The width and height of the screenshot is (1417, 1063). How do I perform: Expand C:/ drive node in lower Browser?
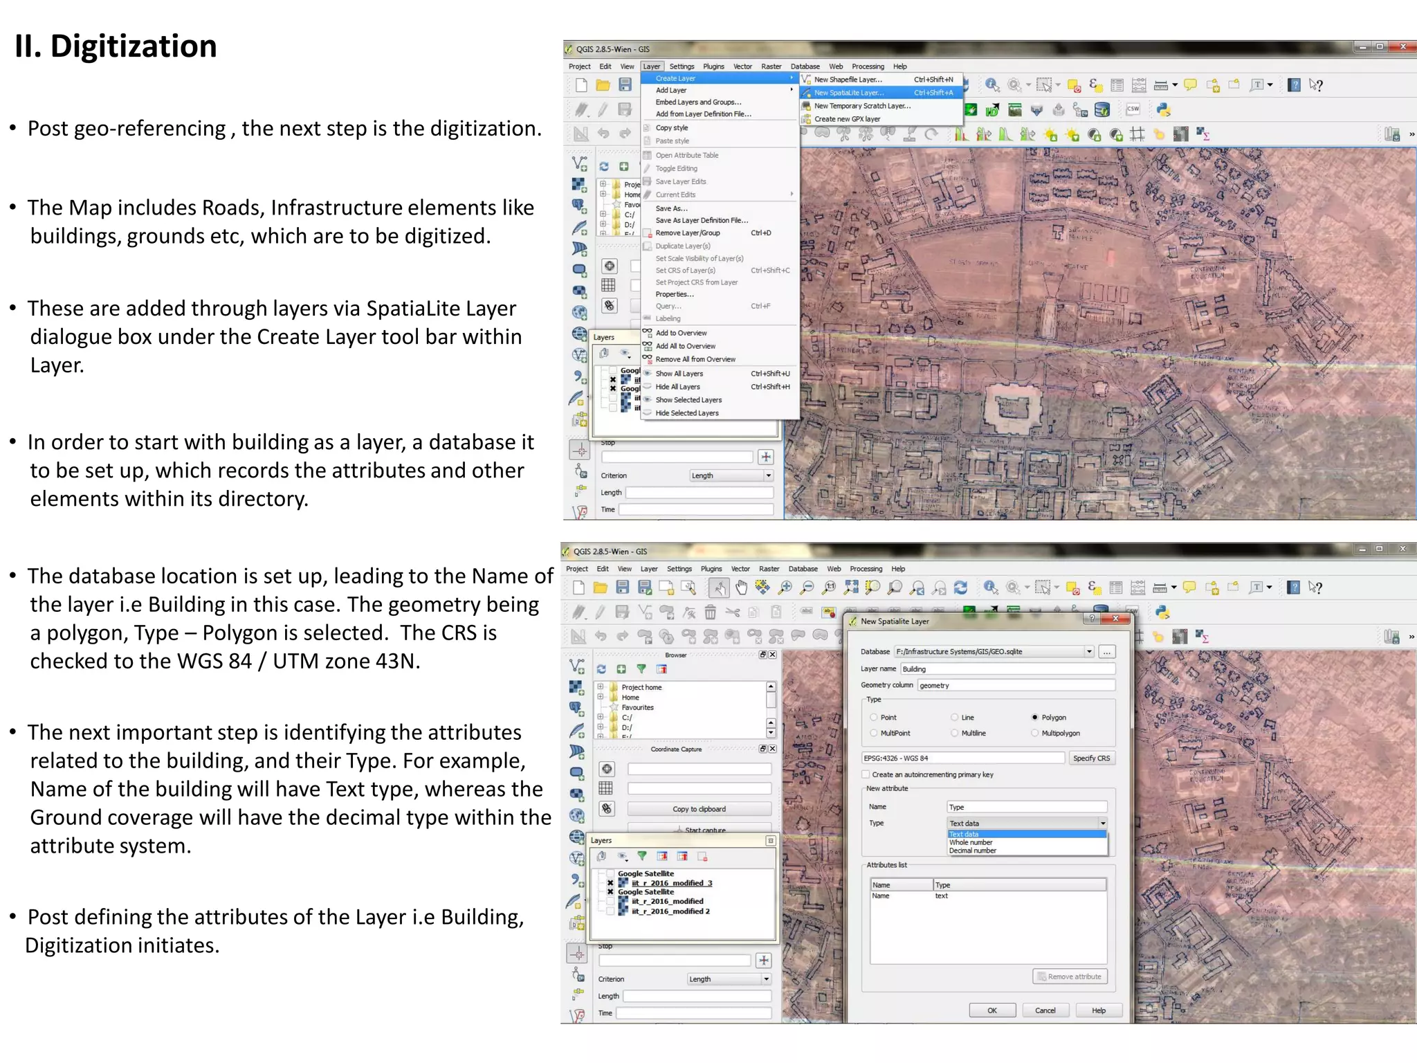pyautogui.click(x=601, y=718)
